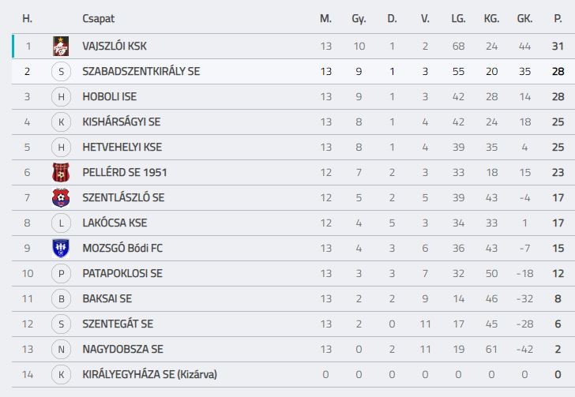Select the highlighted Szabadszentkirály SE row points
This screenshot has width=575, height=397.
(x=558, y=72)
